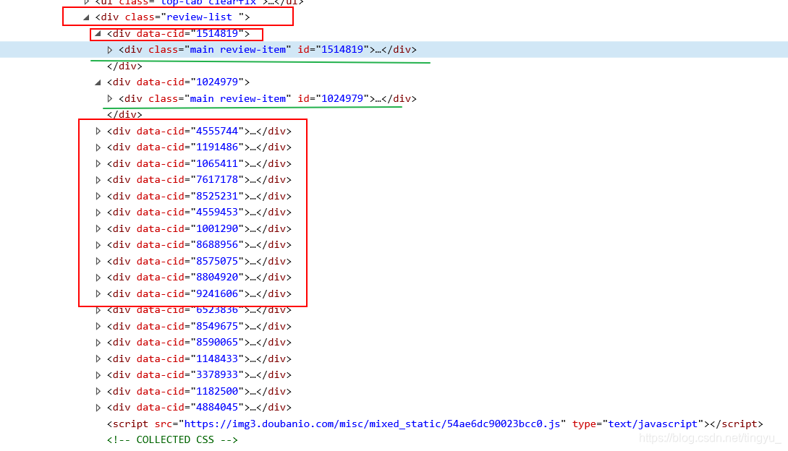Open the doubanio.com script src link
This screenshot has height=451, width=788.
click(372, 424)
